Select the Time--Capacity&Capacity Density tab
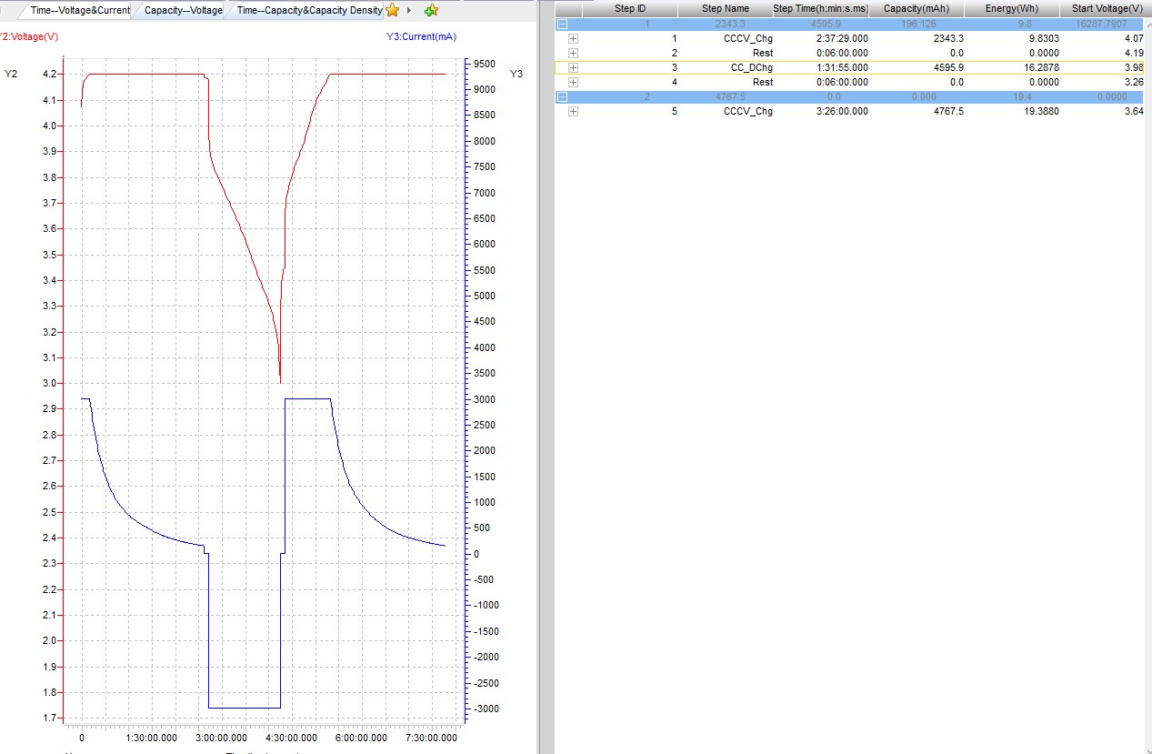Image resolution: width=1152 pixels, height=754 pixels. coord(309,10)
